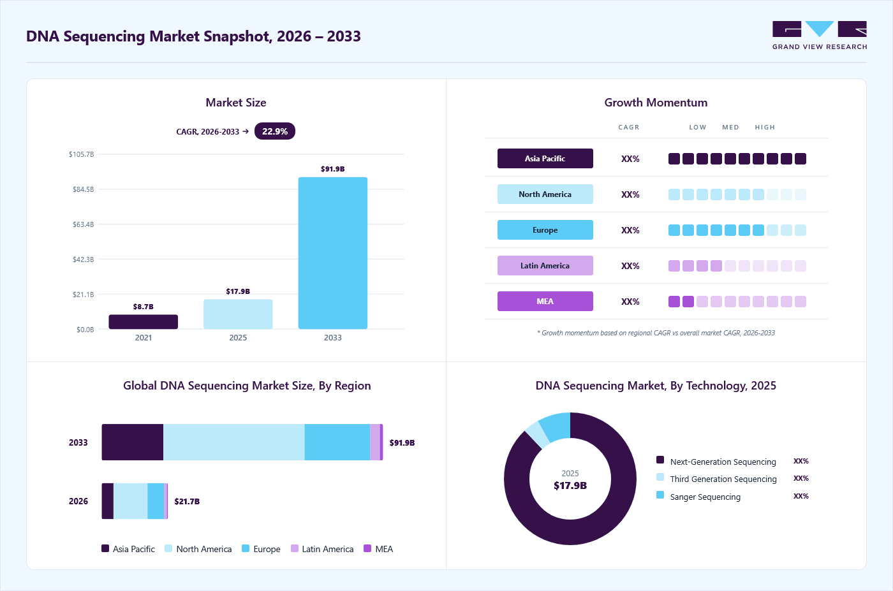
Task: Click Asia Pacific segment in 2026 bar
Action: coord(108,501)
